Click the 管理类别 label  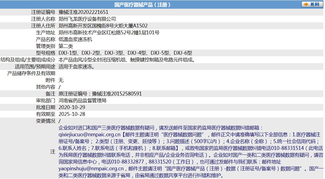[46, 46]
